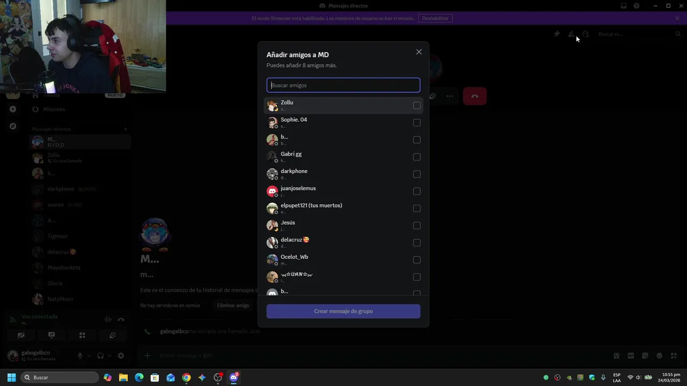The width and height of the screenshot is (687, 386).
Task: Open sticker picker
Action: [645, 355]
